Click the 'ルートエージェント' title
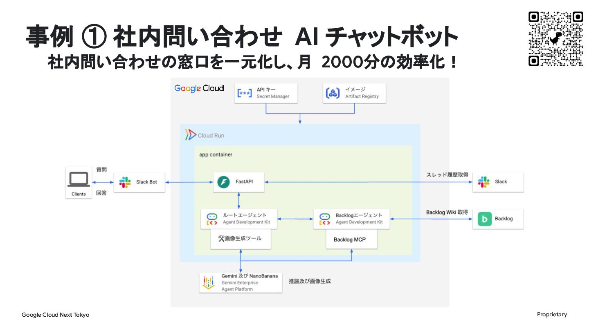589x331 pixels. pyautogui.click(x=245, y=215)
